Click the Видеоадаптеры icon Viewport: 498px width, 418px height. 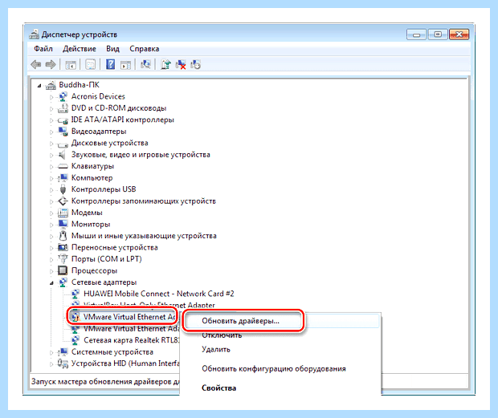click(63, 132)
